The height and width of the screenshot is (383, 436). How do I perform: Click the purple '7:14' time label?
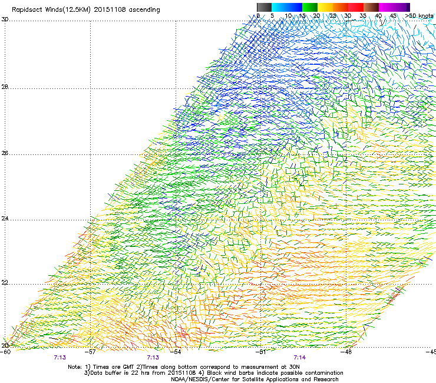300,358
